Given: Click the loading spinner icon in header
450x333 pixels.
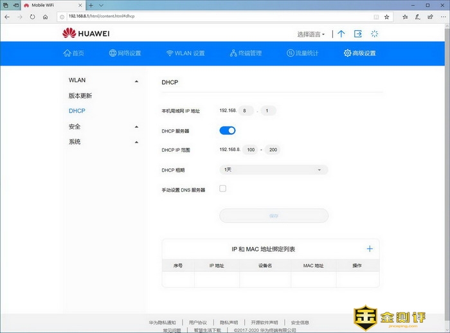Looking at the screenshot, I should 375,33.
